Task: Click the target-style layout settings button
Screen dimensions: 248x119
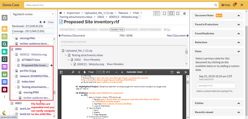Action: click(184, 14)
